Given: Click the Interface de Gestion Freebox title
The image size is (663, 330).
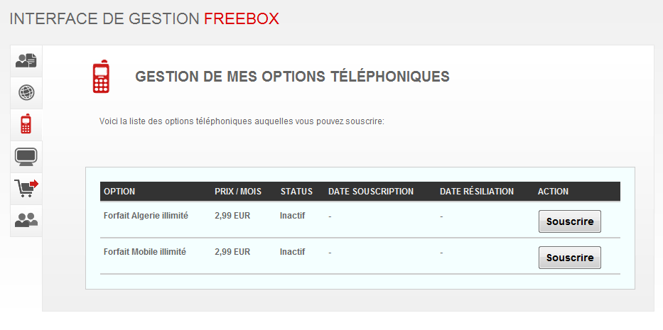Looking at the screenshot, I should (x=144, y=19).
